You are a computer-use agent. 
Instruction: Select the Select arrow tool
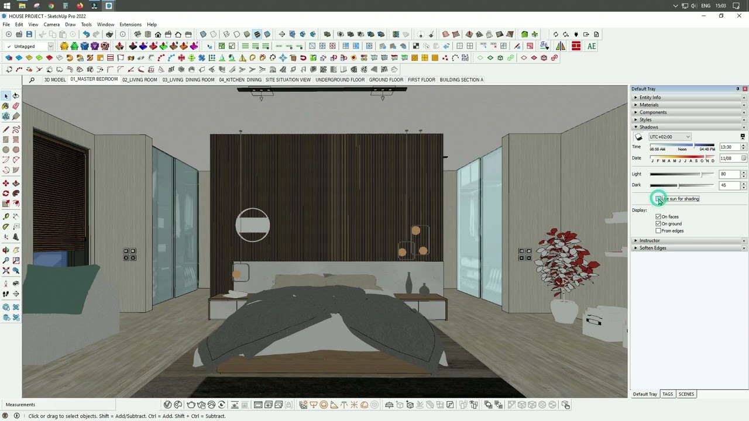(x=6, y=95)
